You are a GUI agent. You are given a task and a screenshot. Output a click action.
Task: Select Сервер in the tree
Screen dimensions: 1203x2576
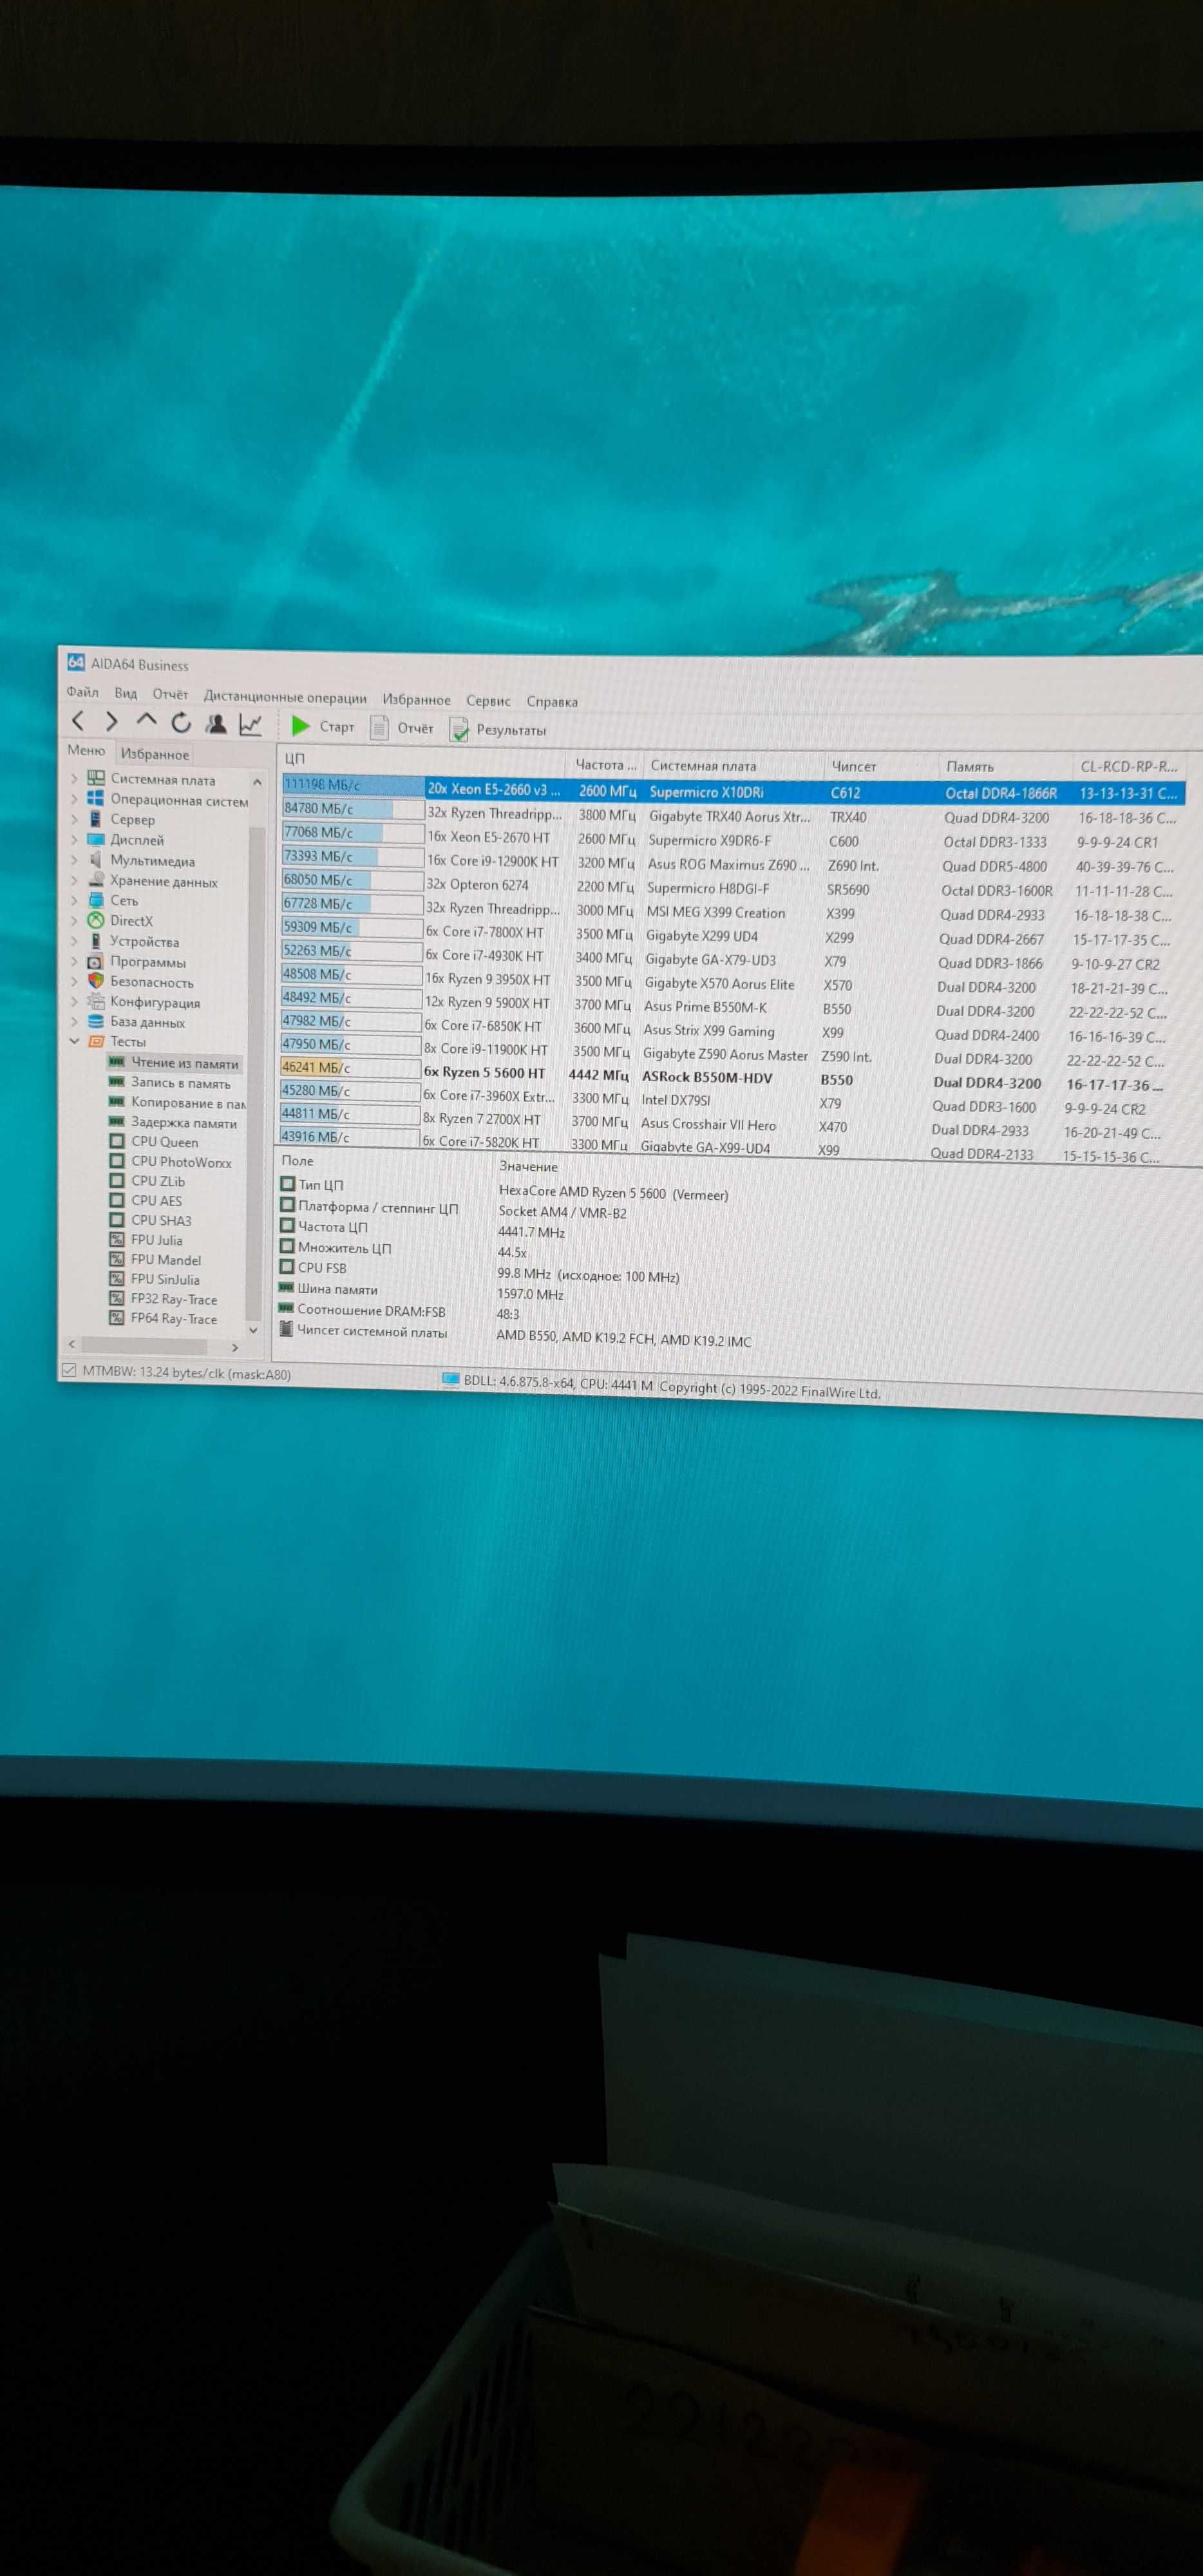[132, 819]
